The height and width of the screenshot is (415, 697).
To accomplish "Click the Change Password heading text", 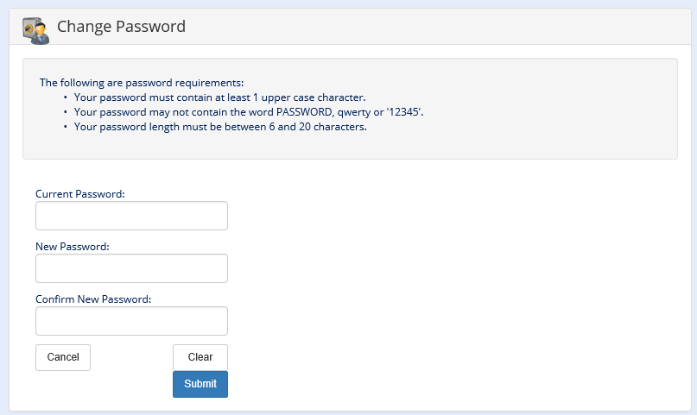I will tap(121, 27).
